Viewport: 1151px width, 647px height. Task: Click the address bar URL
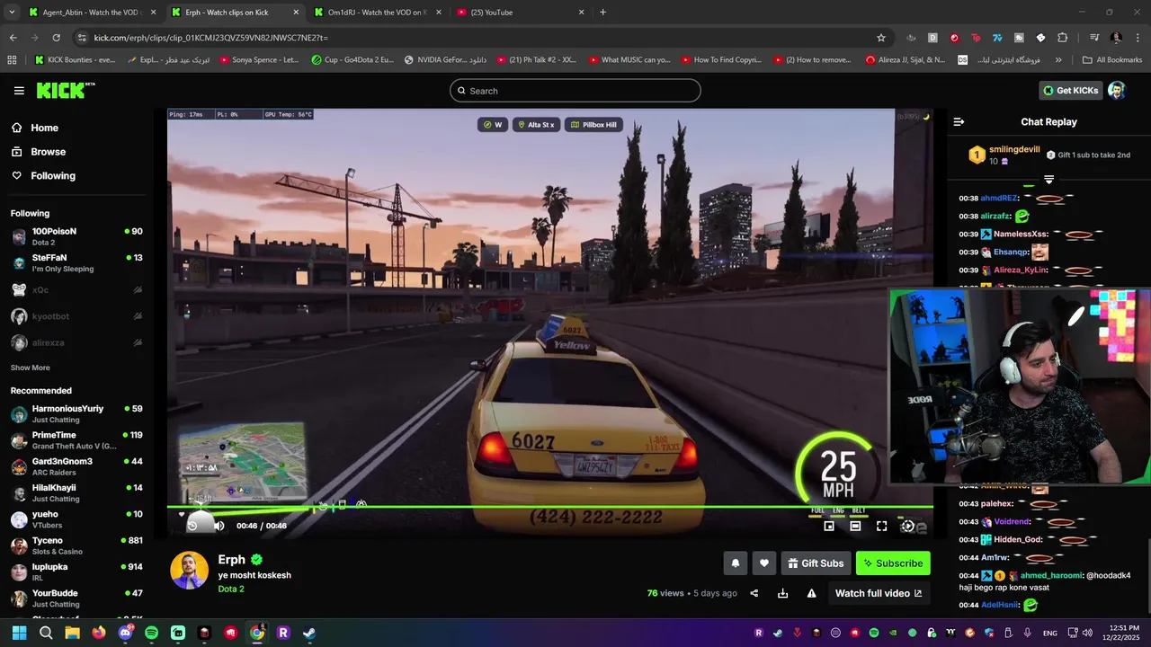click(211, 38)
